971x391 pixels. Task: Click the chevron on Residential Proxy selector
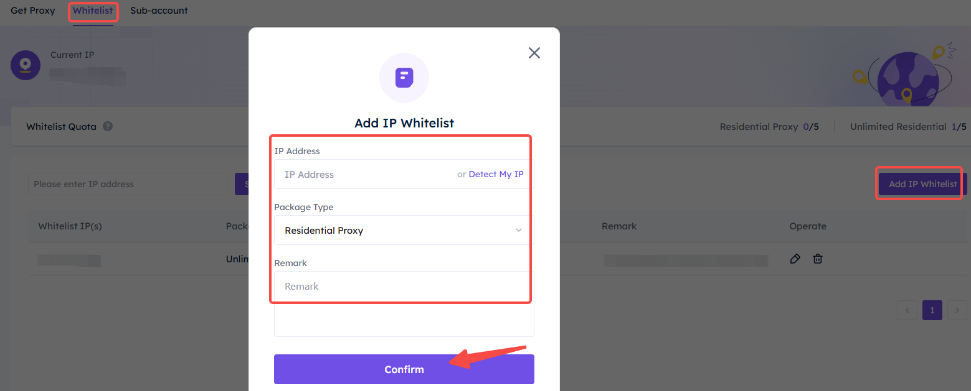point(519,230)
